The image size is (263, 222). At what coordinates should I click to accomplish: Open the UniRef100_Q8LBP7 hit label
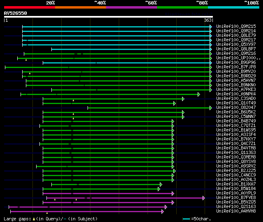pos(236,49)
